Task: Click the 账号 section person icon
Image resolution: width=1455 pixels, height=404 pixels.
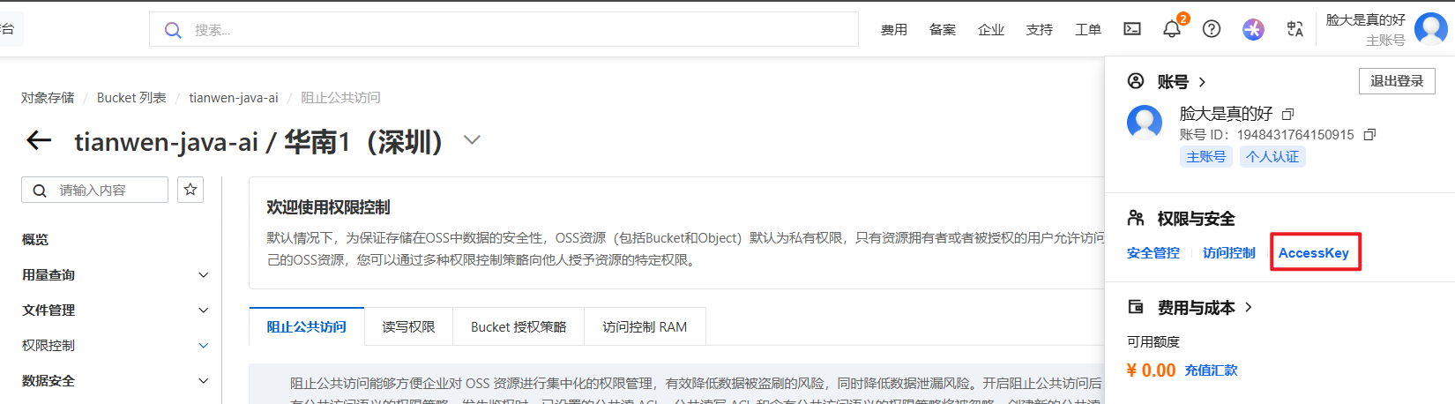Action: click(x=1136, y=81)
